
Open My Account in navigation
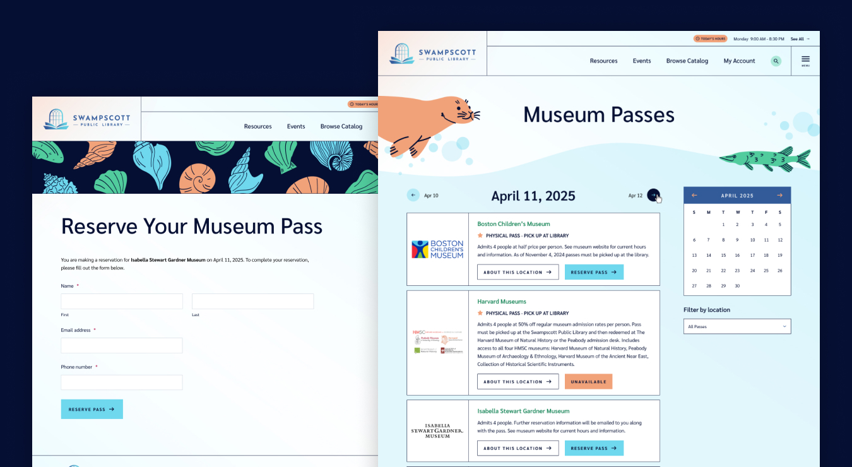tap(739, 61)
